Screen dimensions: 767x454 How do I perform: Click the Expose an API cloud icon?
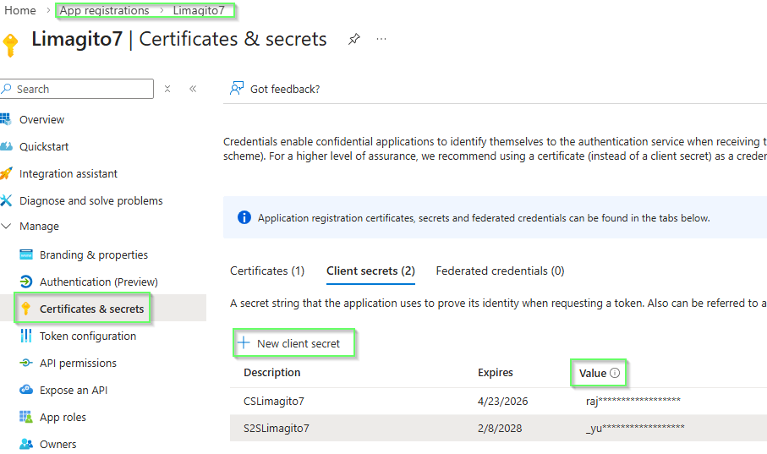coord(26,390)
